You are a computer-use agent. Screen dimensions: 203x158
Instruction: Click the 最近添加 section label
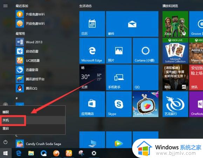point(22,6)
